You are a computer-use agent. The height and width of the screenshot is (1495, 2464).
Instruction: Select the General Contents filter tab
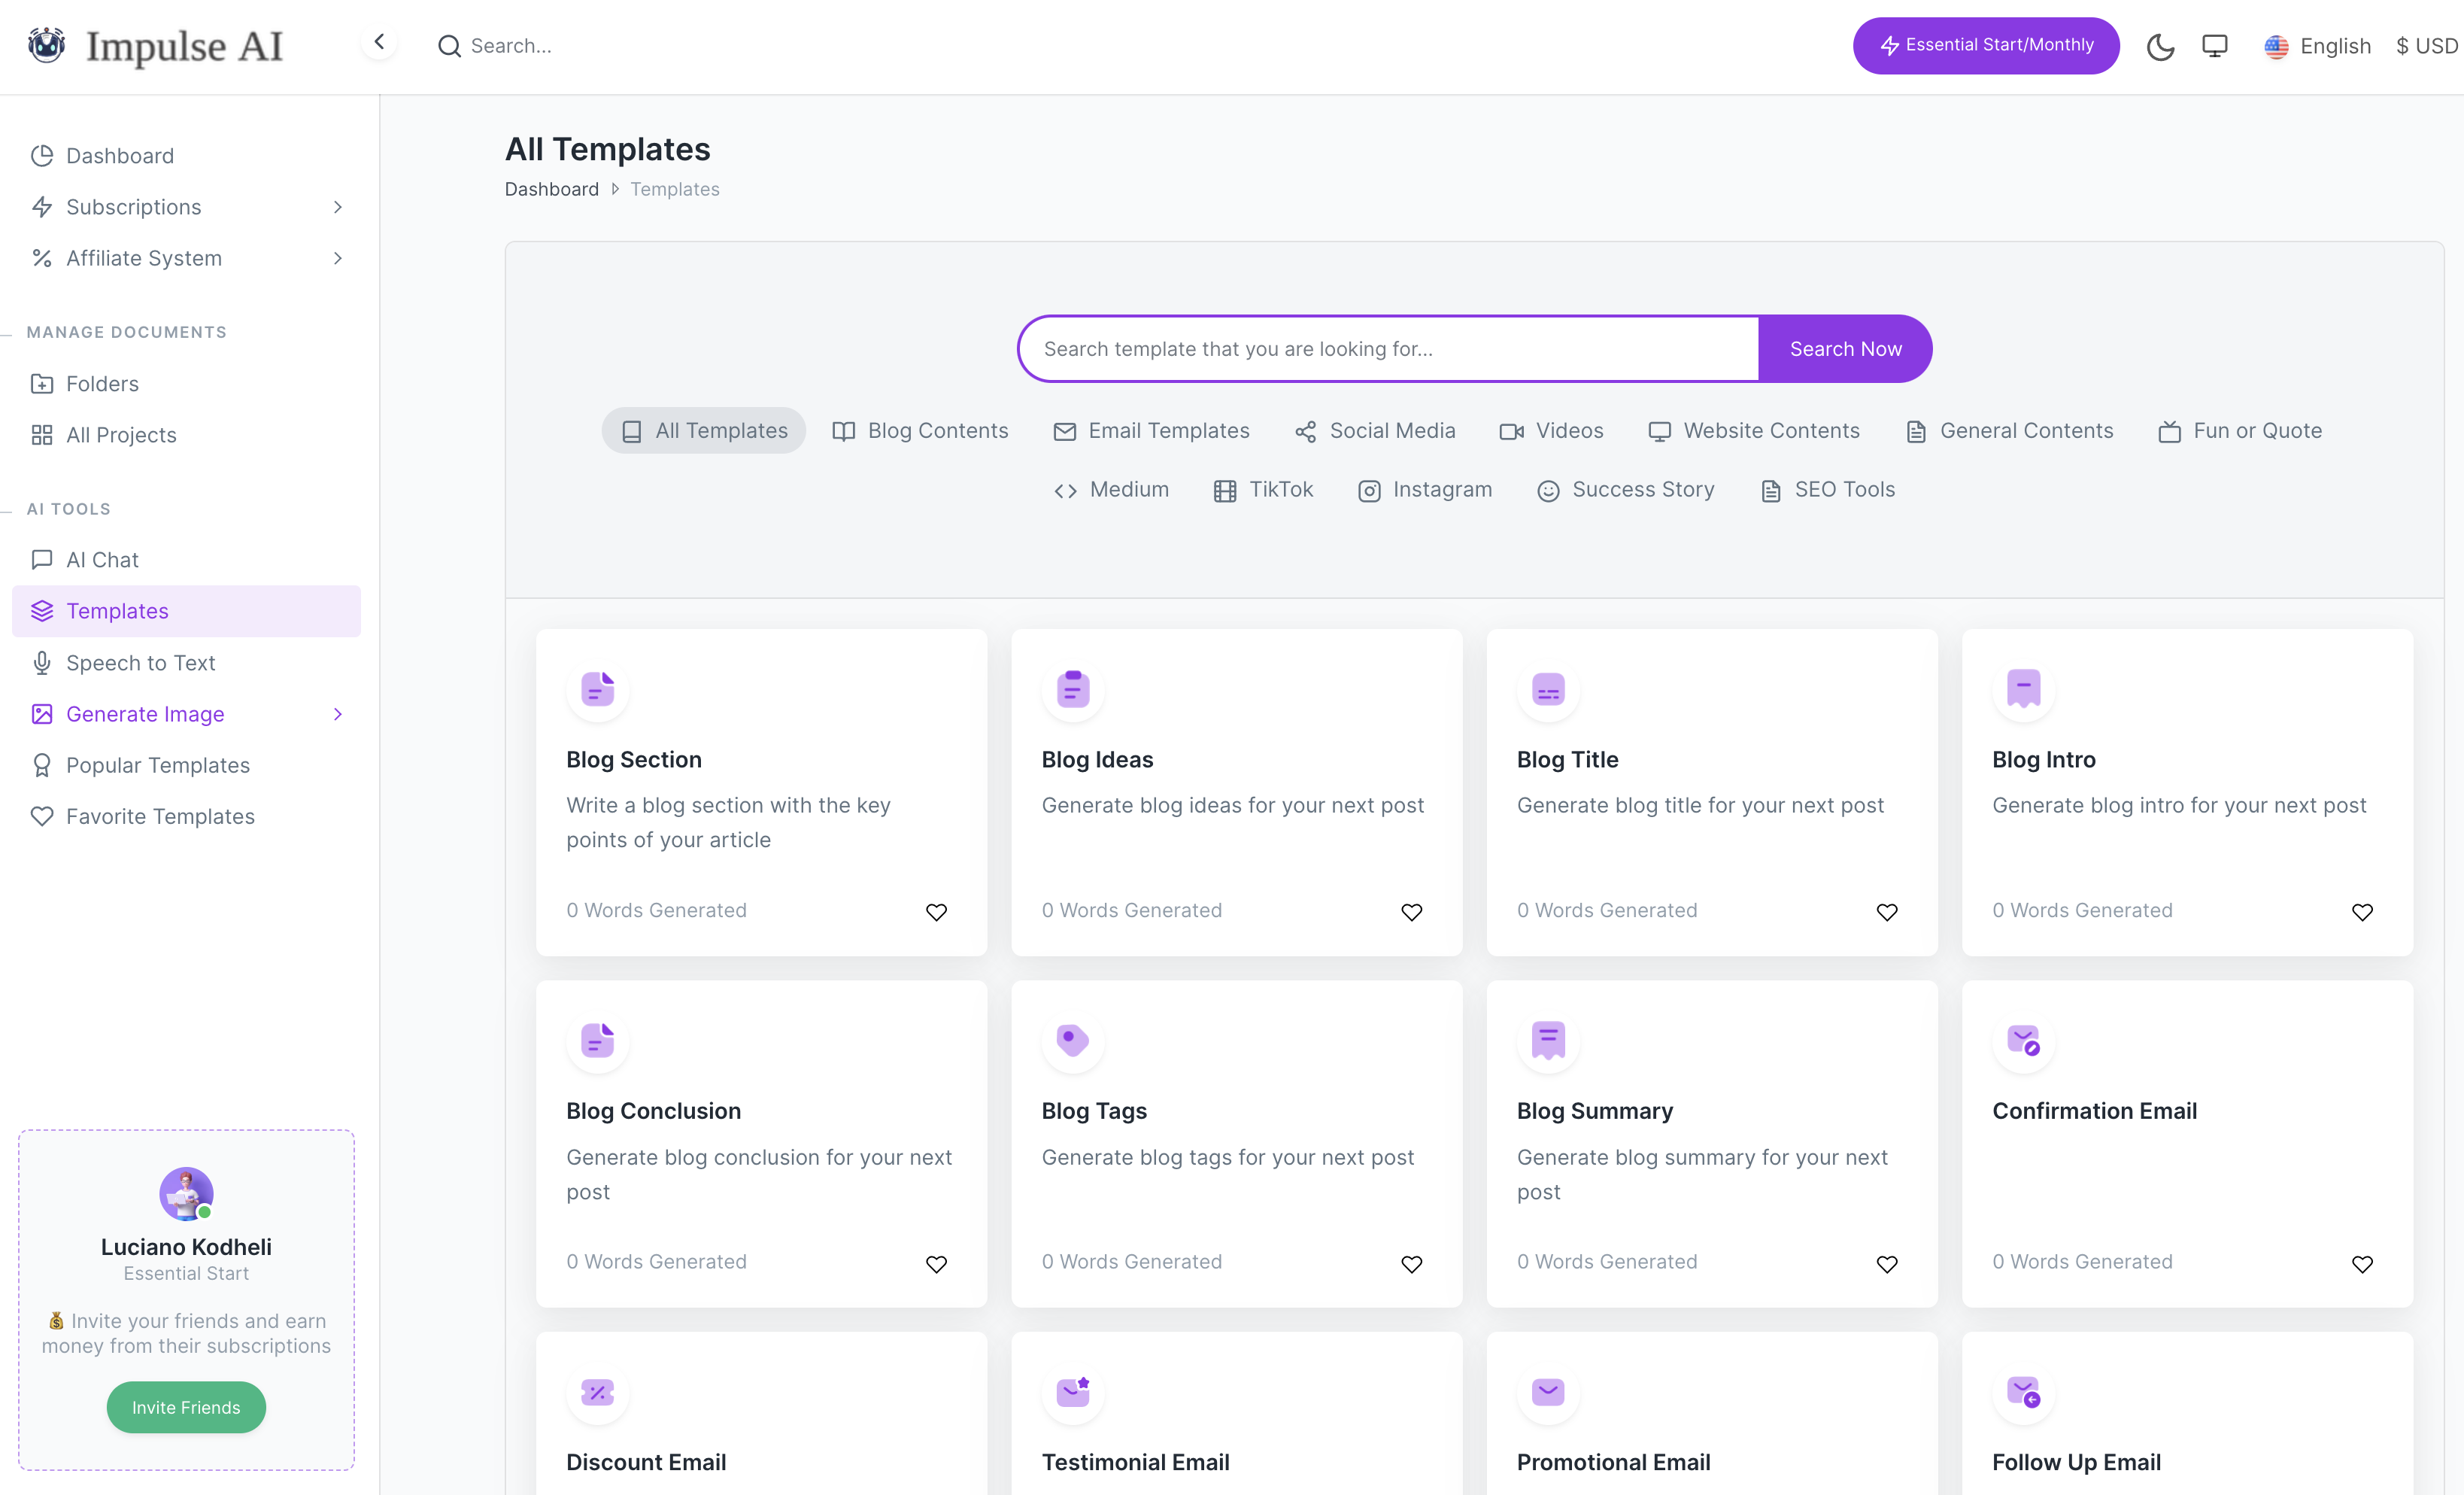(x=2009, y=430)
